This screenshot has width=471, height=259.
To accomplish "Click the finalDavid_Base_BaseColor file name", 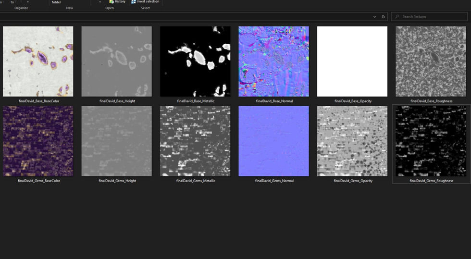I will click(39, 101).
